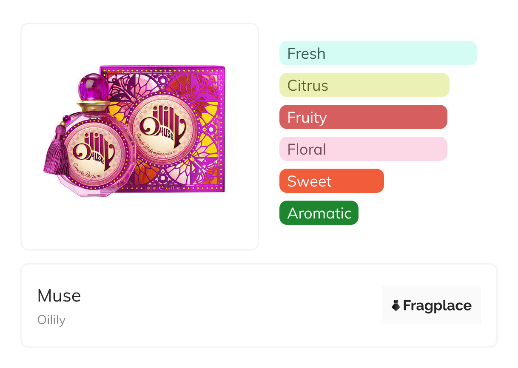Viewport: 518px width, 368px height.
Task: Choose the Fruity accord bar
Action: pyautogui.click(x=363, y=117)
